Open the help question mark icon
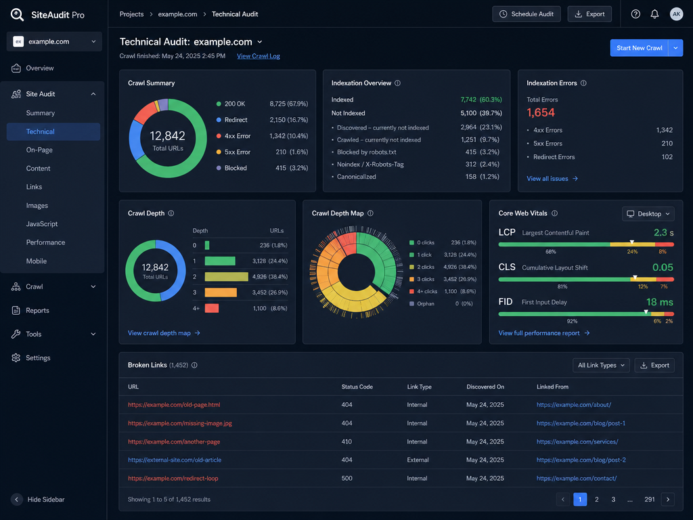The height and width of the screenshot is (520, 693). [635, 14]
